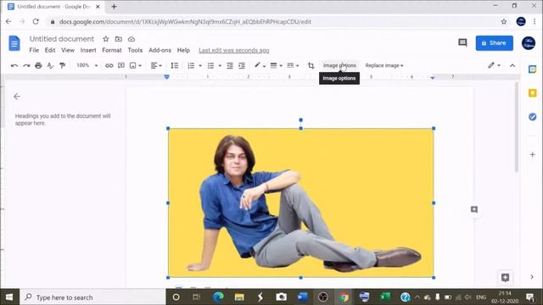Check cloud document status icon
Viewport: 543px width, 305px height.
(132, 39)
